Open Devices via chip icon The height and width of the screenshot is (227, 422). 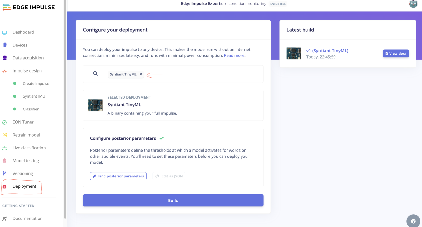pos(5,45)
